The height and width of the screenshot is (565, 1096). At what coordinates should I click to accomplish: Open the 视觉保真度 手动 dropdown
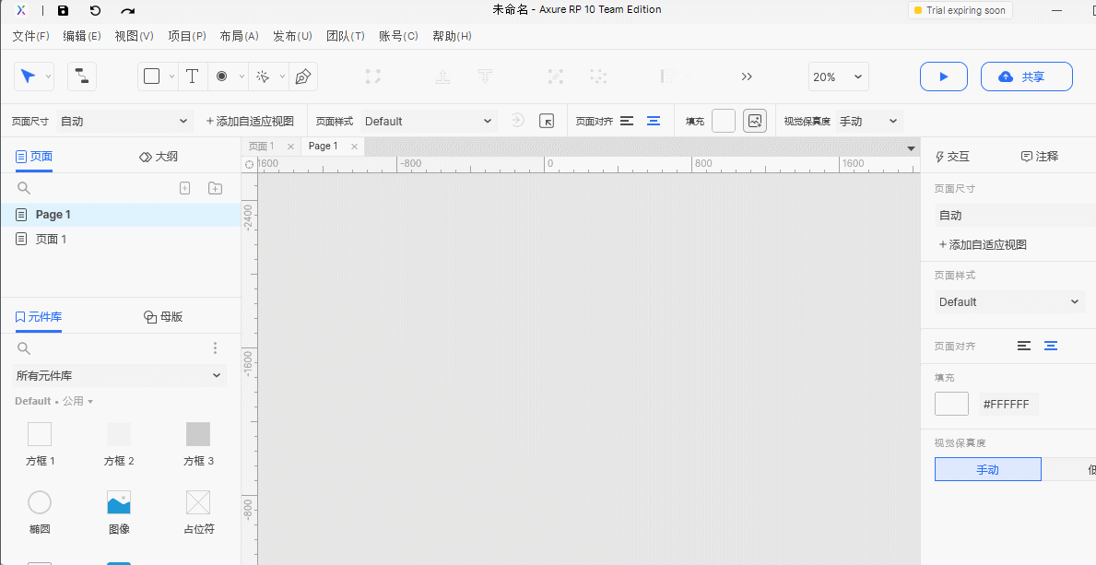tap(869, 121)
